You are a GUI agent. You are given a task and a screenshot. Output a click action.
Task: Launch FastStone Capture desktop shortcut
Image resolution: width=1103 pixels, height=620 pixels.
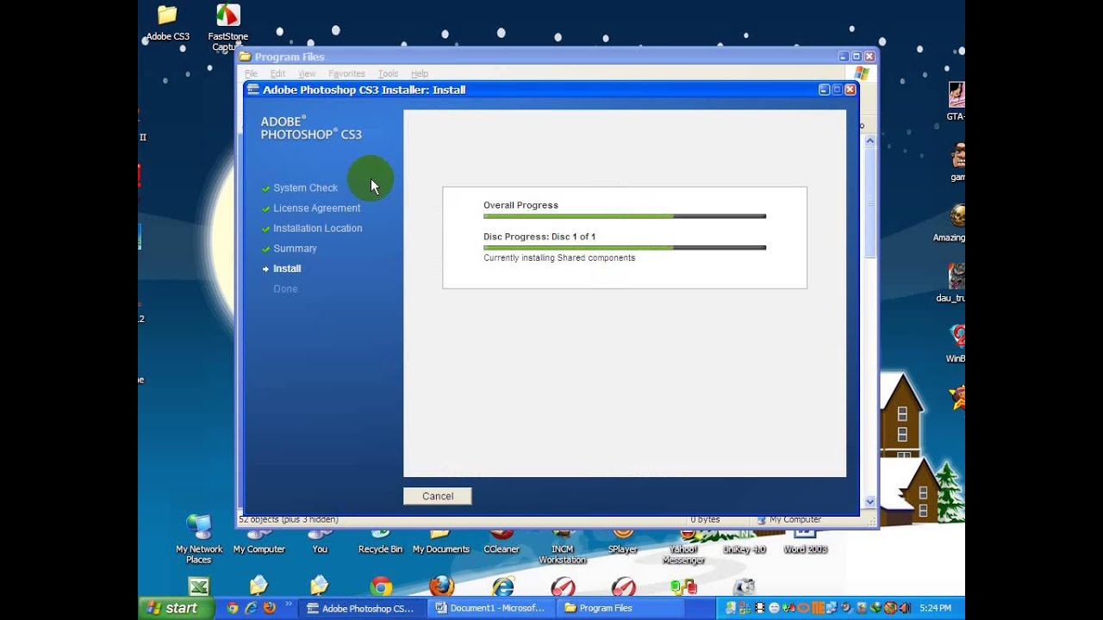227,26
